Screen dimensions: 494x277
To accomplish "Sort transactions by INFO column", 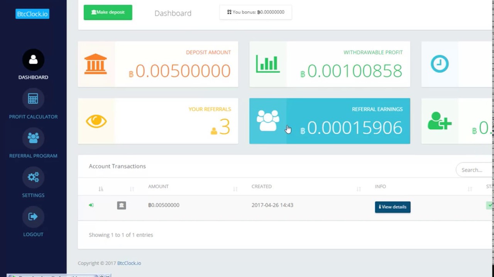I will [x=380, y=187].
